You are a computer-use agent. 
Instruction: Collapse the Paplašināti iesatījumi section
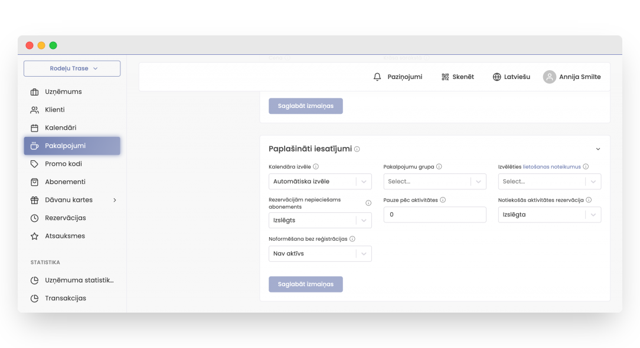click(x=597, y=149)
